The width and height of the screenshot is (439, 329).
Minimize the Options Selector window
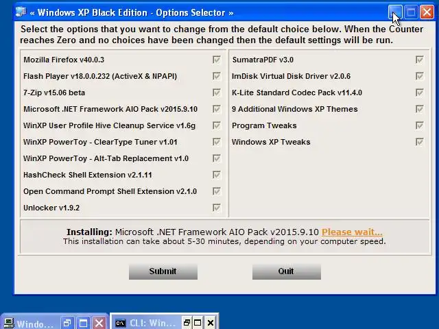coord(395,12)
